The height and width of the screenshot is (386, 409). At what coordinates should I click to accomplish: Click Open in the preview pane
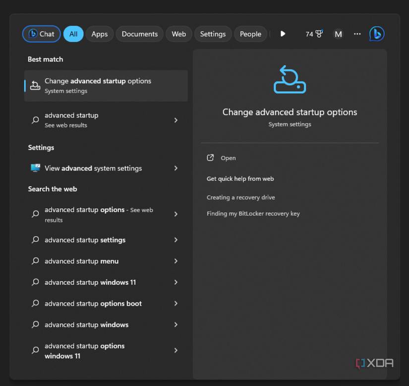point(228,158)
